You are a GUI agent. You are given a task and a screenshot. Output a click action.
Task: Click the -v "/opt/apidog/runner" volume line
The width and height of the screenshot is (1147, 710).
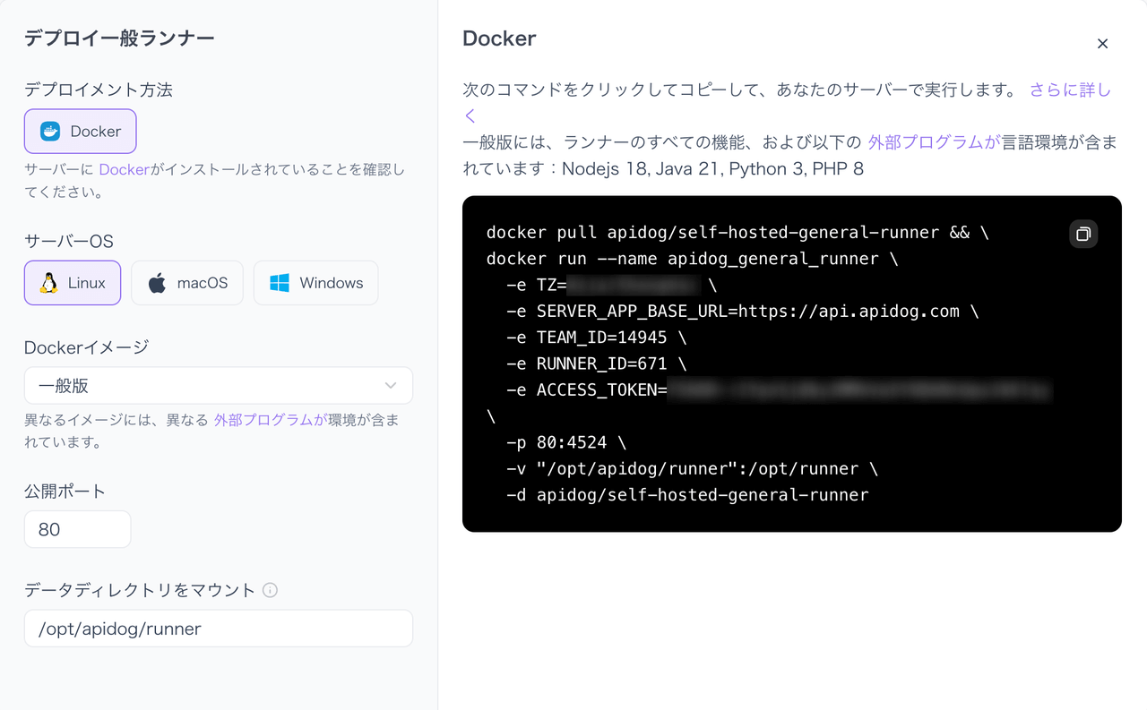click(692, 469)
